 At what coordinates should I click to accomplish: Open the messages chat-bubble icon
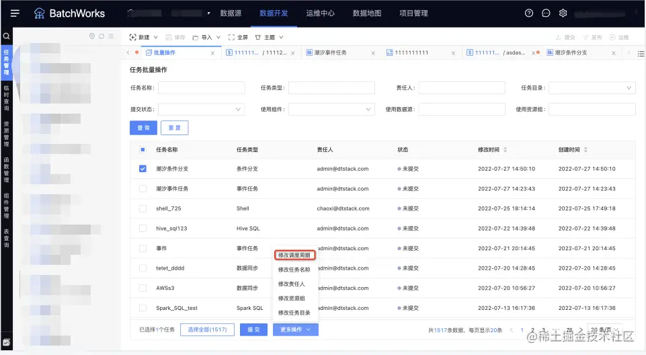point(546,13)
